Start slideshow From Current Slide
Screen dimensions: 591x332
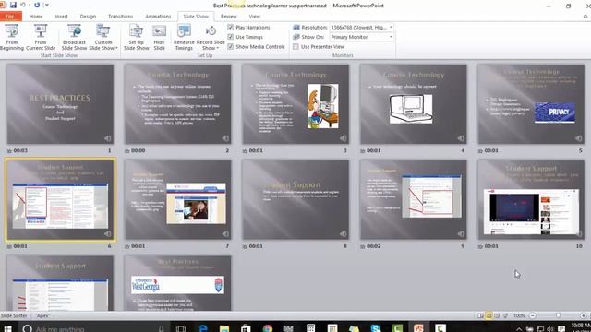tap(41, 37)
